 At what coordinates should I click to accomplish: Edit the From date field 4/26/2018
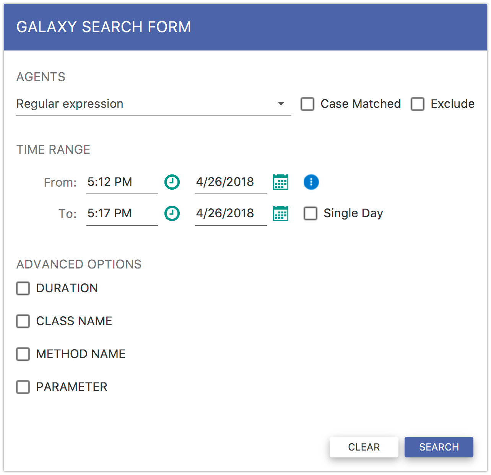231,182
